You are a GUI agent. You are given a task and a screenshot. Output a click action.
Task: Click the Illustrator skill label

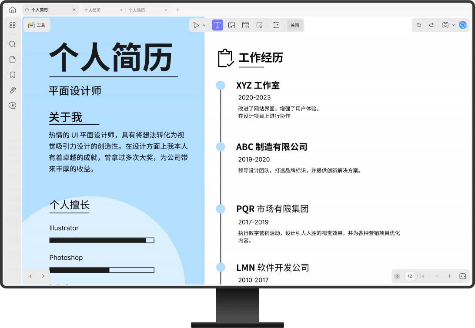64,228
